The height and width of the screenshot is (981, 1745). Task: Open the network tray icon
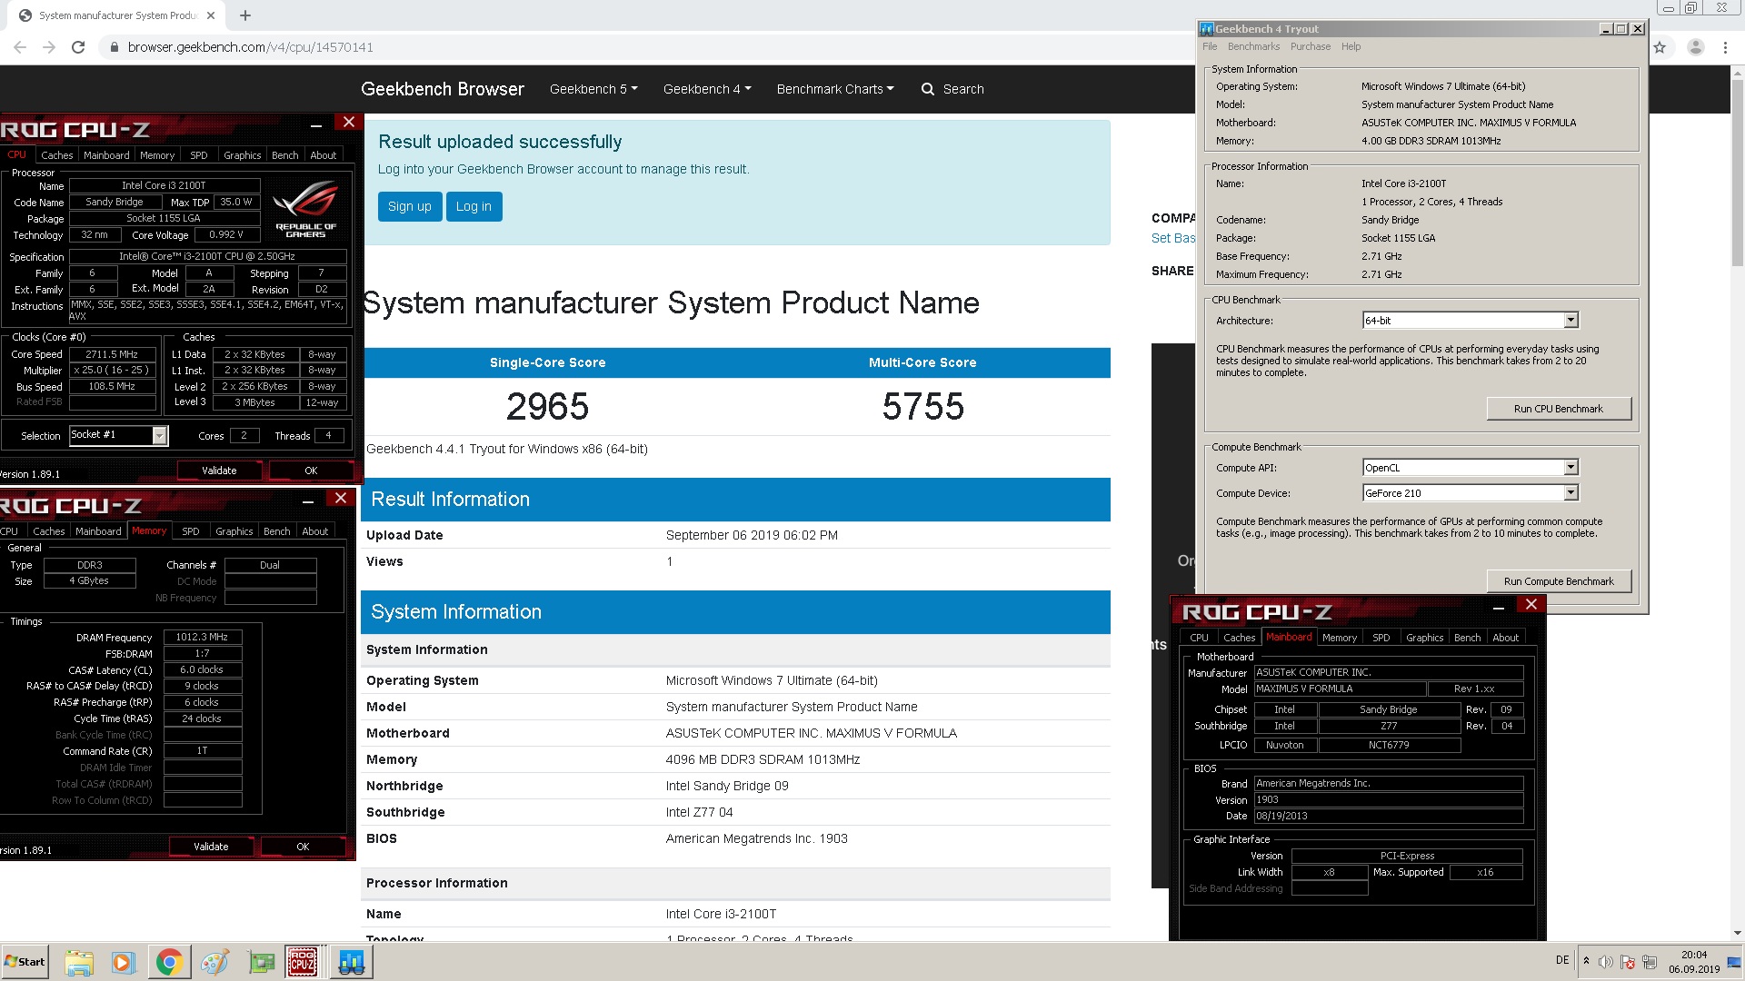coord(1650,961)
